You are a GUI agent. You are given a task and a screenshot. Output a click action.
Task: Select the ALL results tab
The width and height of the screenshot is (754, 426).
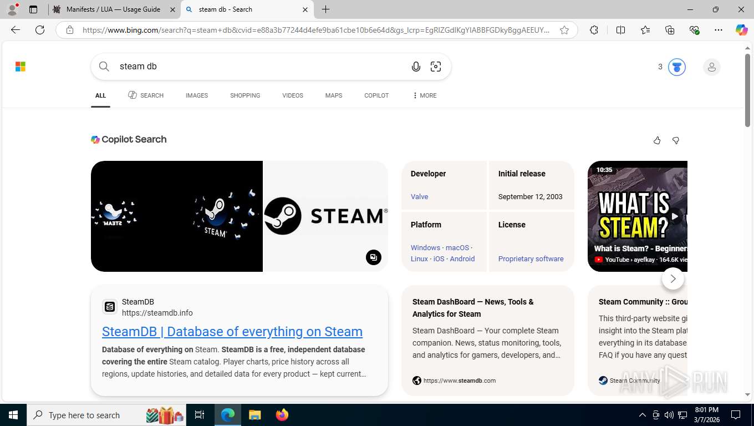tap(100, 95)
